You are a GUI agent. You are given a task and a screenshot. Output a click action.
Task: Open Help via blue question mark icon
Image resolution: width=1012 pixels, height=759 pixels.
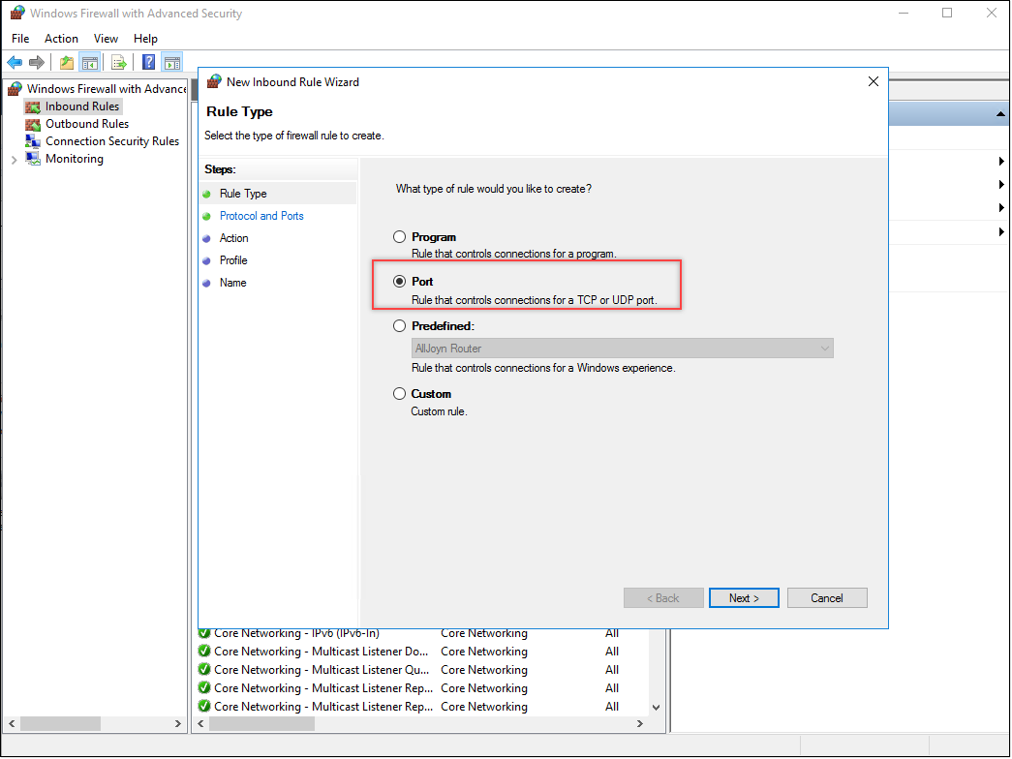[x=149, y=63]
